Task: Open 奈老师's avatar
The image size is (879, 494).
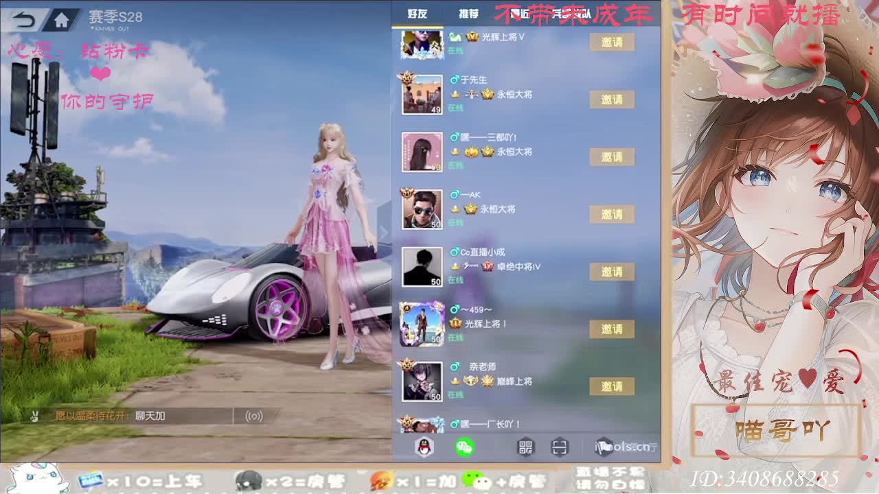Action: click(422, 381)
